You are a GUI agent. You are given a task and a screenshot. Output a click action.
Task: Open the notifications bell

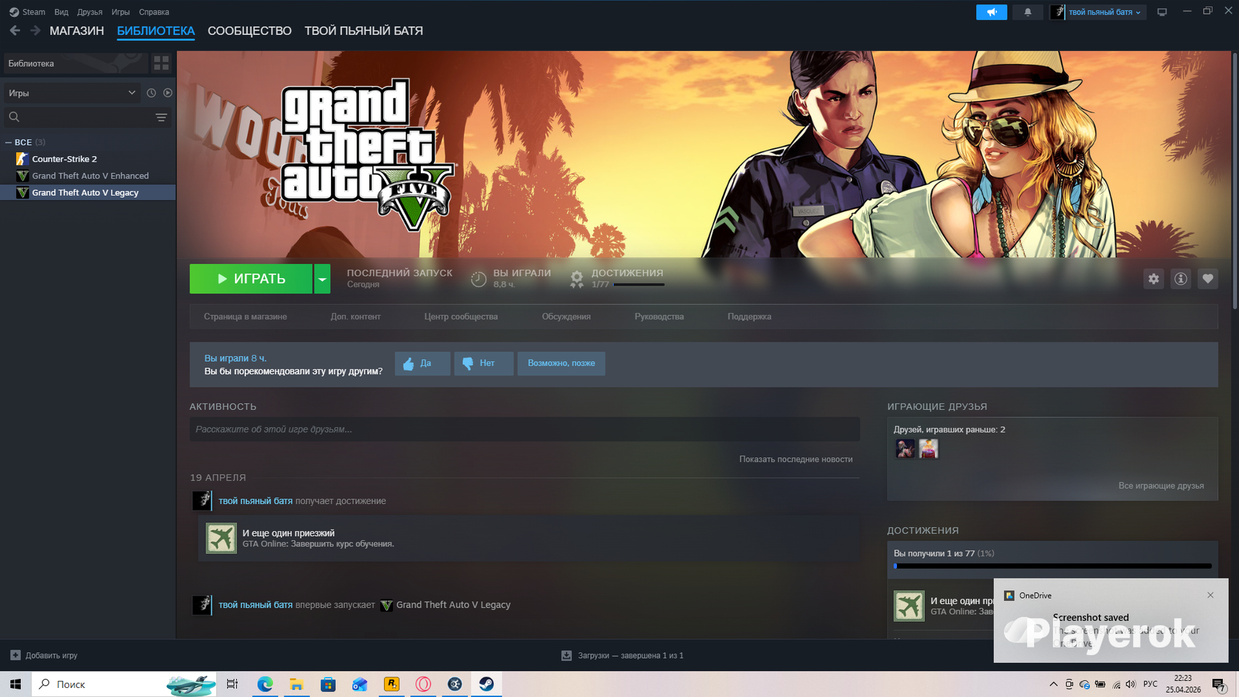click(x=1027, y=12)
